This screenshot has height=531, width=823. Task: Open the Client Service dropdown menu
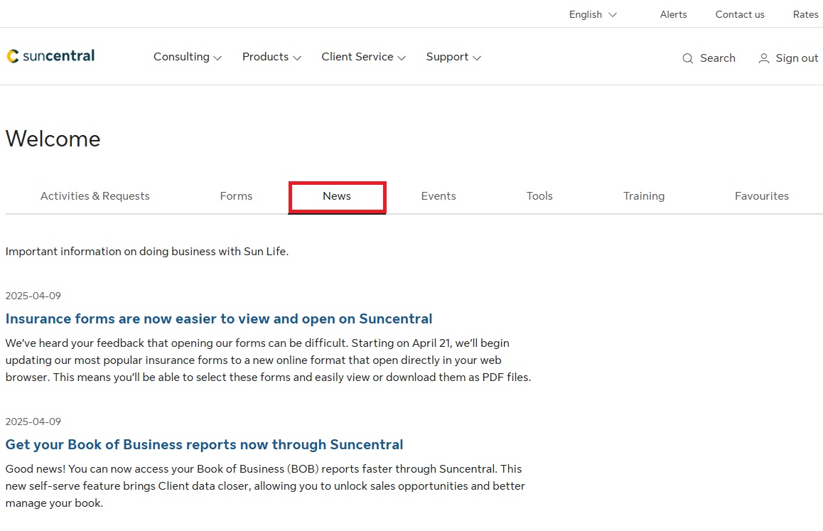pos(363,57)
